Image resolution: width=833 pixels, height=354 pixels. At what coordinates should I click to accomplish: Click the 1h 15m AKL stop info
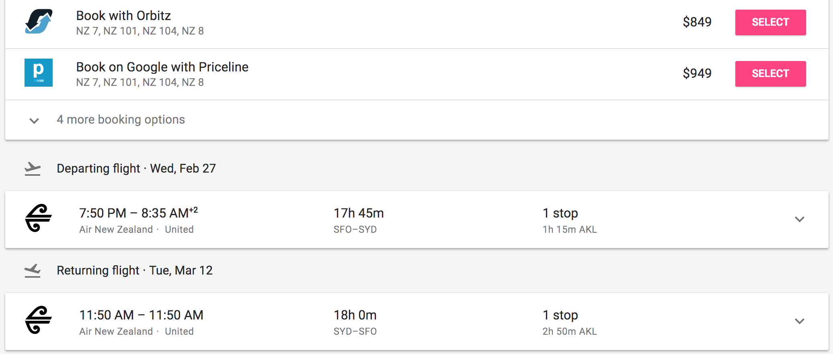point(569,230)
